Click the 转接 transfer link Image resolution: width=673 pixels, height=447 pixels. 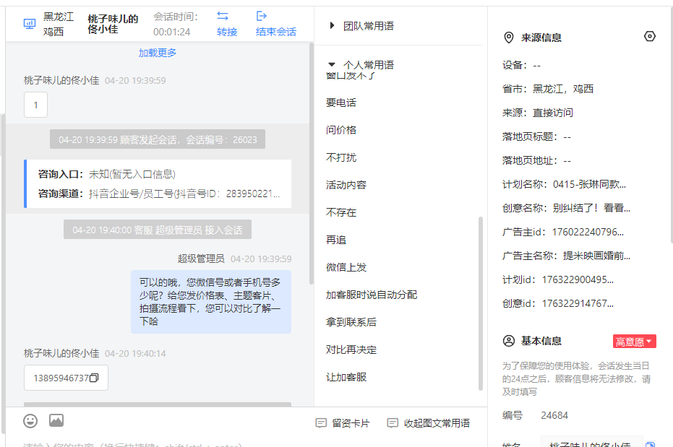tap(227, 32)
